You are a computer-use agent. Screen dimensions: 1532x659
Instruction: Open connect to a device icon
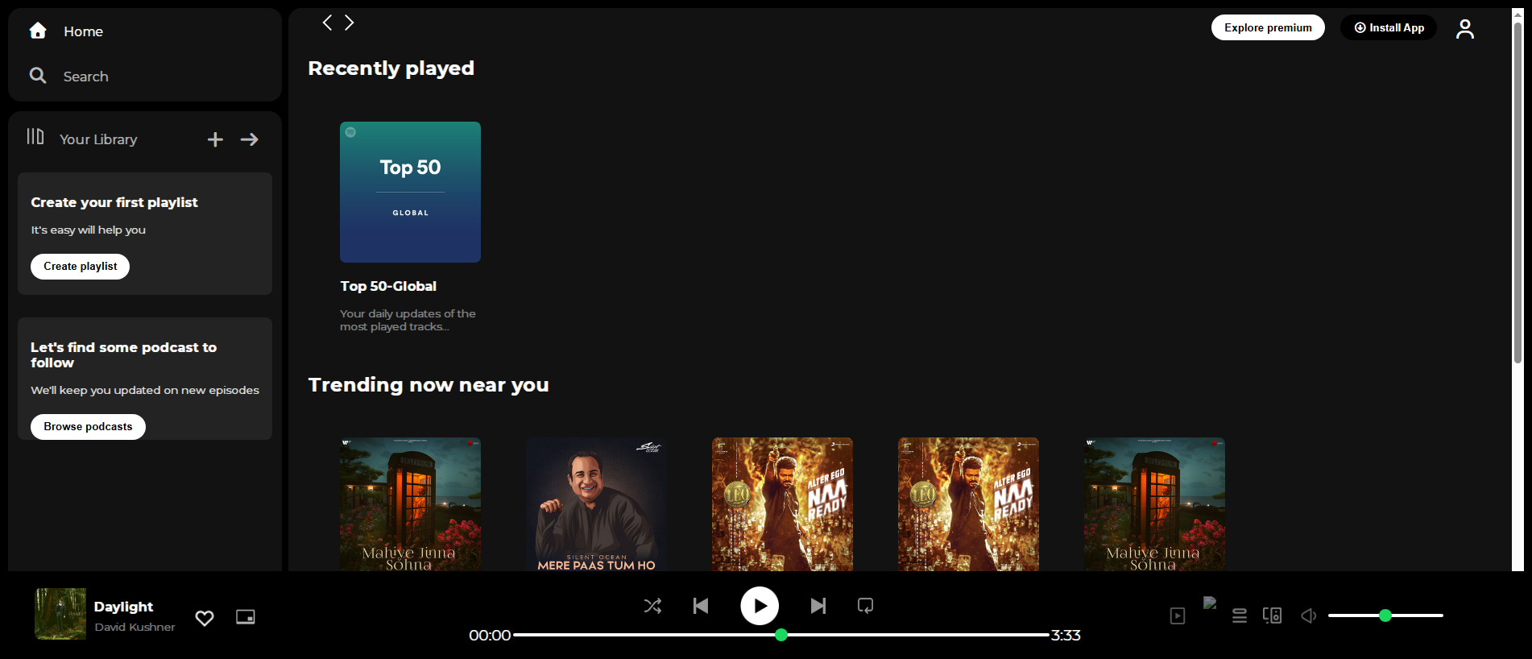1273,615
